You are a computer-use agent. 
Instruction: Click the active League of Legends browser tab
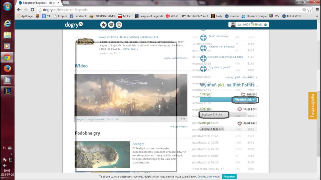point(39,3)
